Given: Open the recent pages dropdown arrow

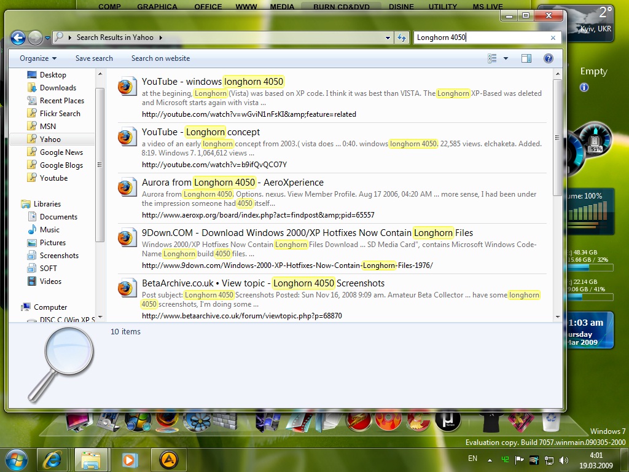Looking at the screenshot, I should pos(47,37).
